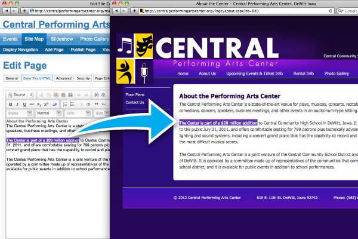Click About Us in the site menu

pos(207,73)
